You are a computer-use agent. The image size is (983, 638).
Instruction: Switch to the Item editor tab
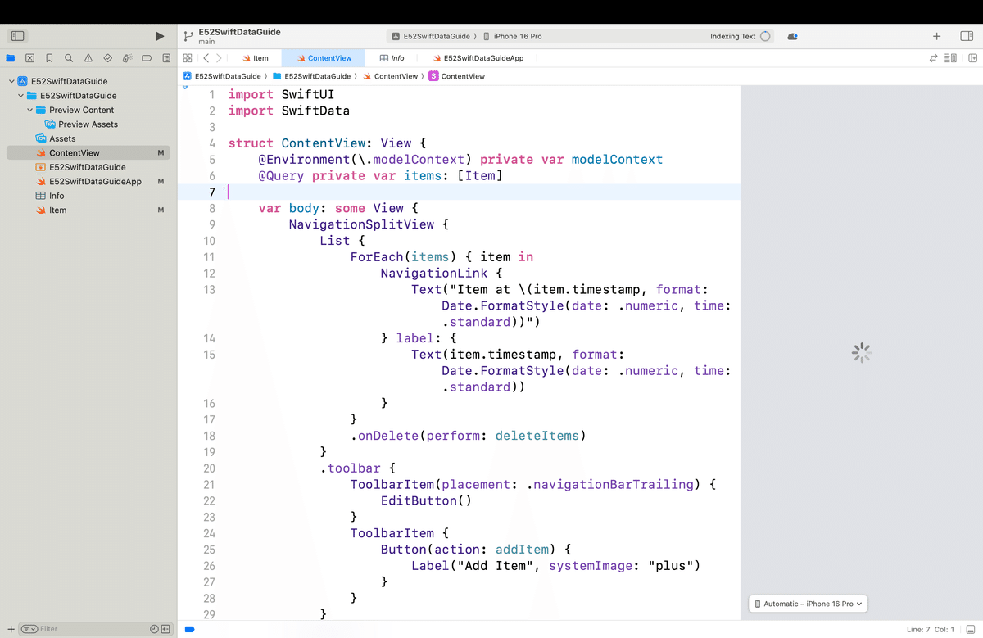click(255, 58)
